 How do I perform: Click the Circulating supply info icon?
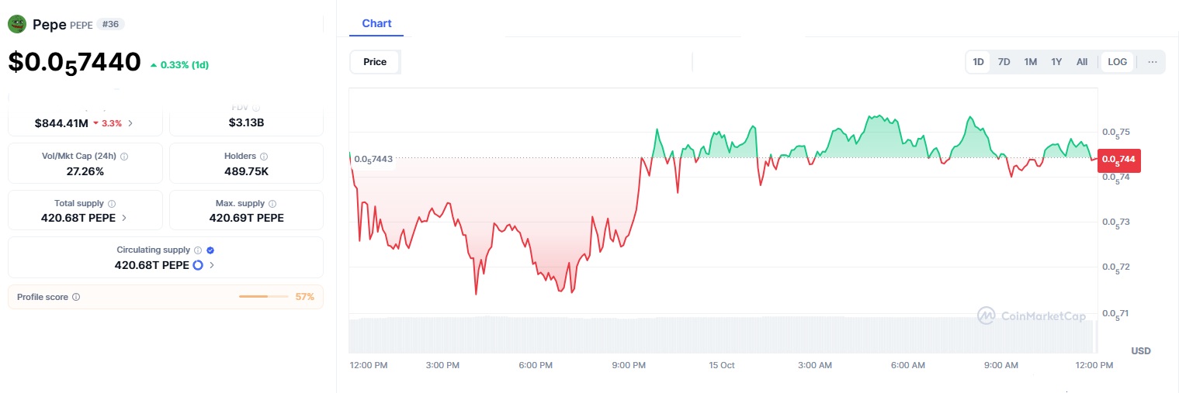tap(198, 250)
